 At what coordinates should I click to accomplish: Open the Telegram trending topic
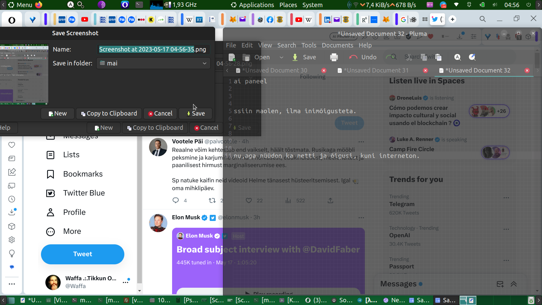[x=402, y=204]
